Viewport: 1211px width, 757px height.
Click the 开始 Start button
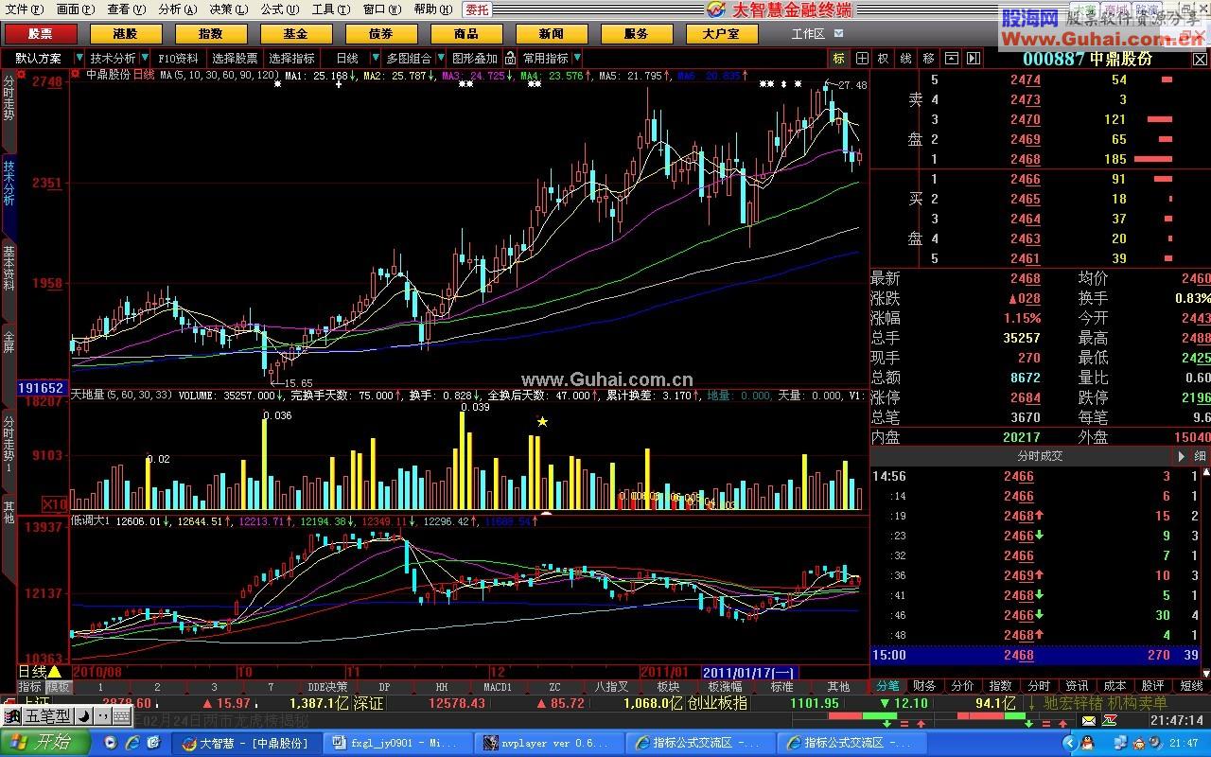coord(45,743)
